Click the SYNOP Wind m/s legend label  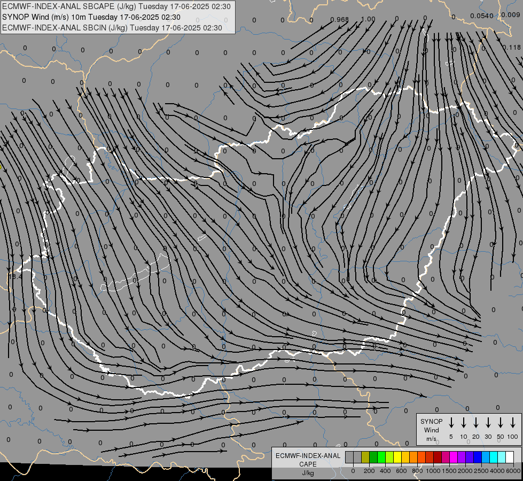pyautogui.click(x=431, y=430)
